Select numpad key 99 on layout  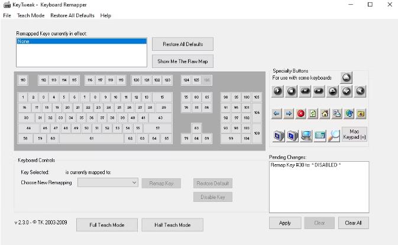point(231,138)
